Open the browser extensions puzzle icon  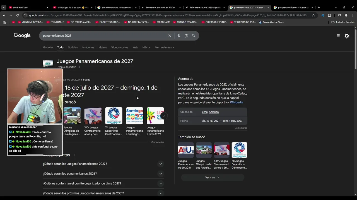tap(329, 15)
